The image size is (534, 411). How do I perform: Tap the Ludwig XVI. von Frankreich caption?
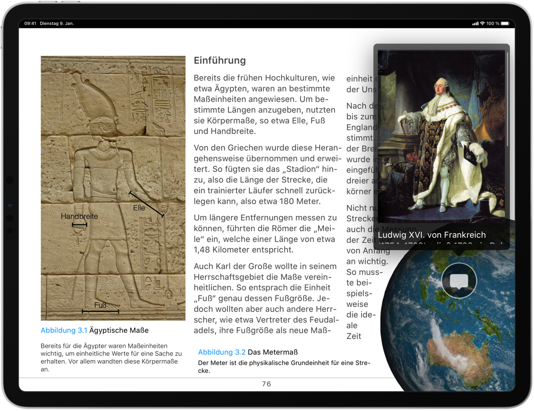431,235
